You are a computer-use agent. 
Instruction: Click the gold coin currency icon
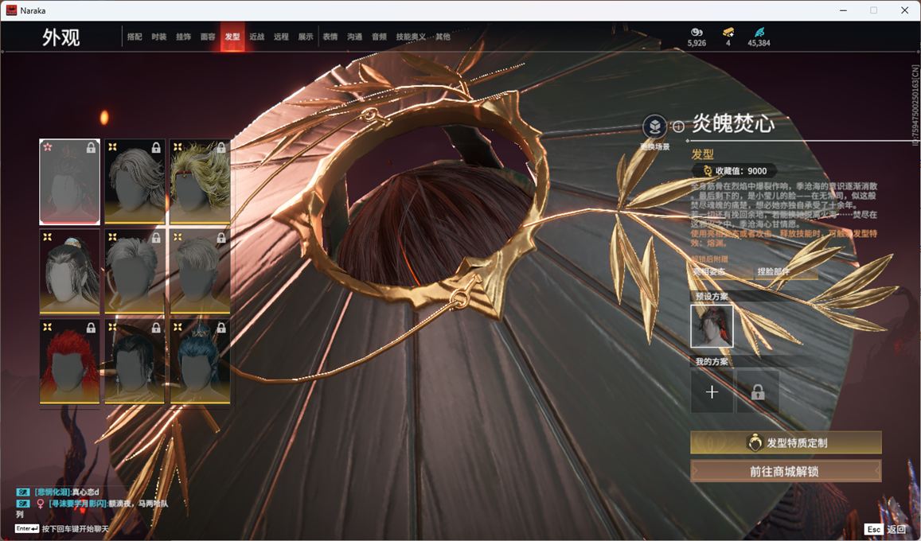[697, 32]
